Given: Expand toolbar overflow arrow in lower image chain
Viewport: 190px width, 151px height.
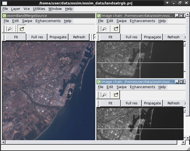Looking at the screenshot, I should 185,103.
